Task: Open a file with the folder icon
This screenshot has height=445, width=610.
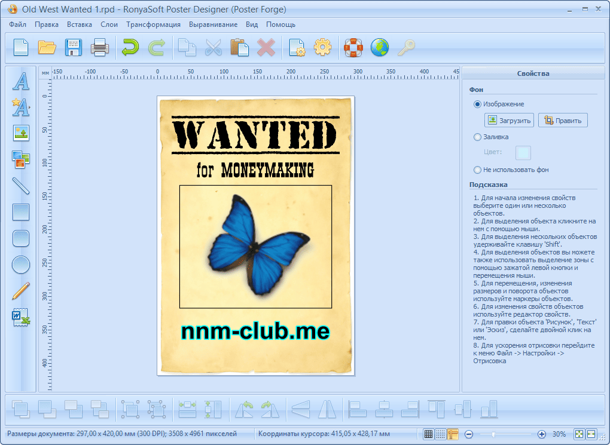Action: [47, 47]
